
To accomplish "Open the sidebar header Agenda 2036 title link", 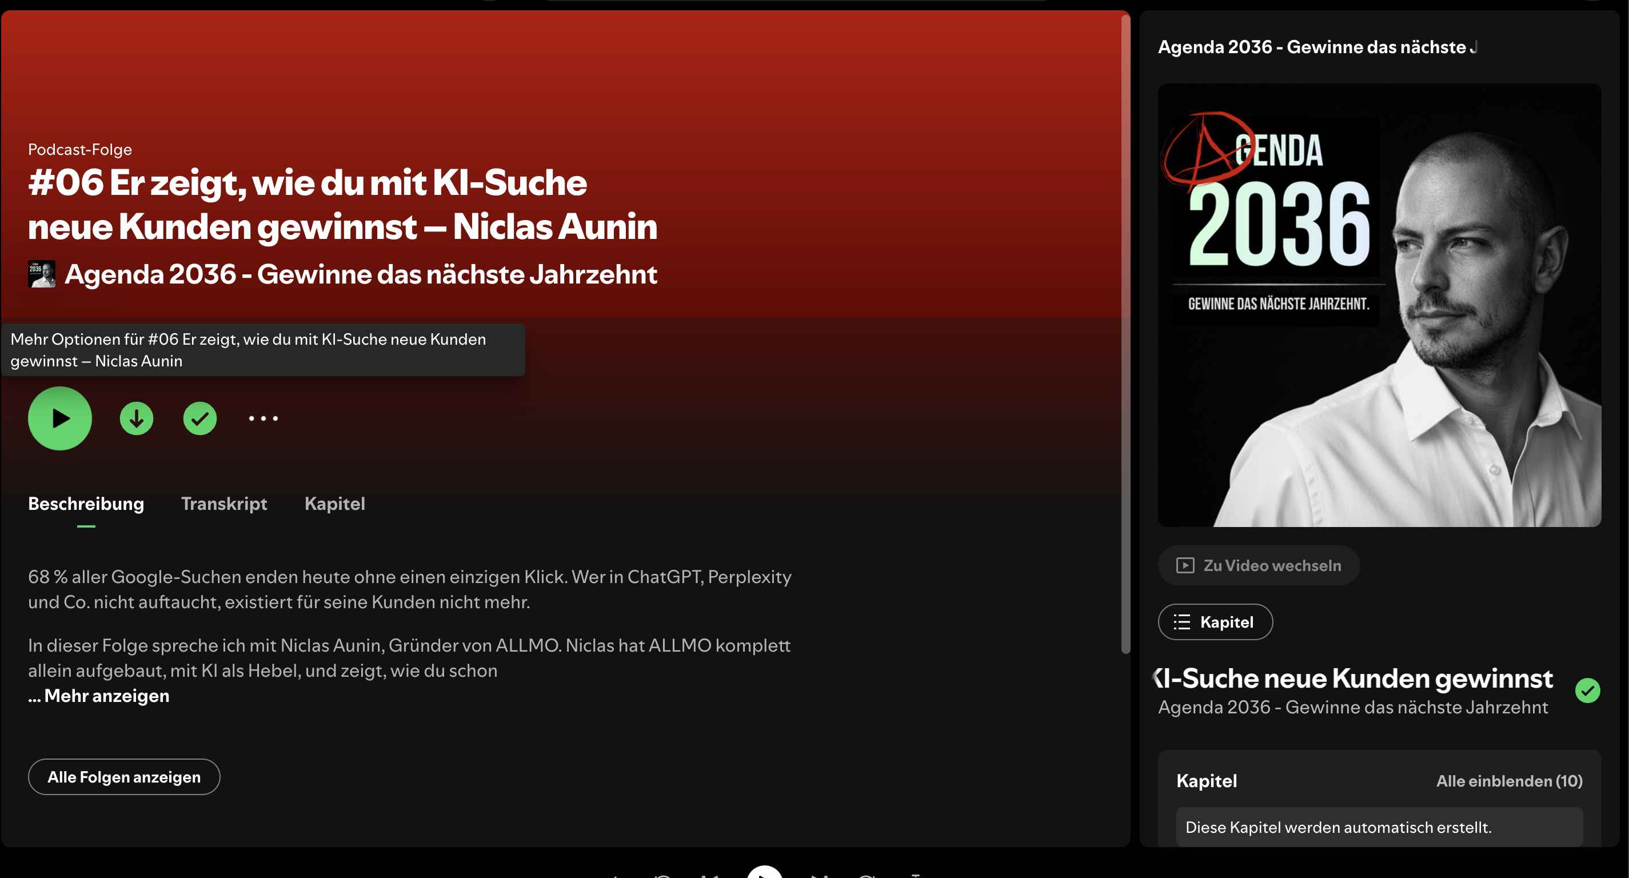I will tap(1317, 47).
